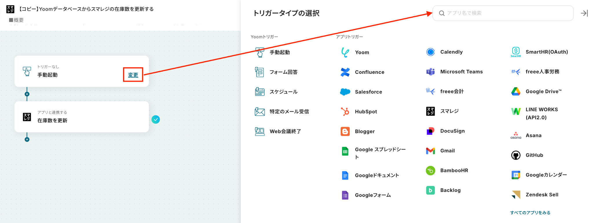
Task: Click the flow title 【コピー】Yoomデータベース…
Action: coord(86,9)
